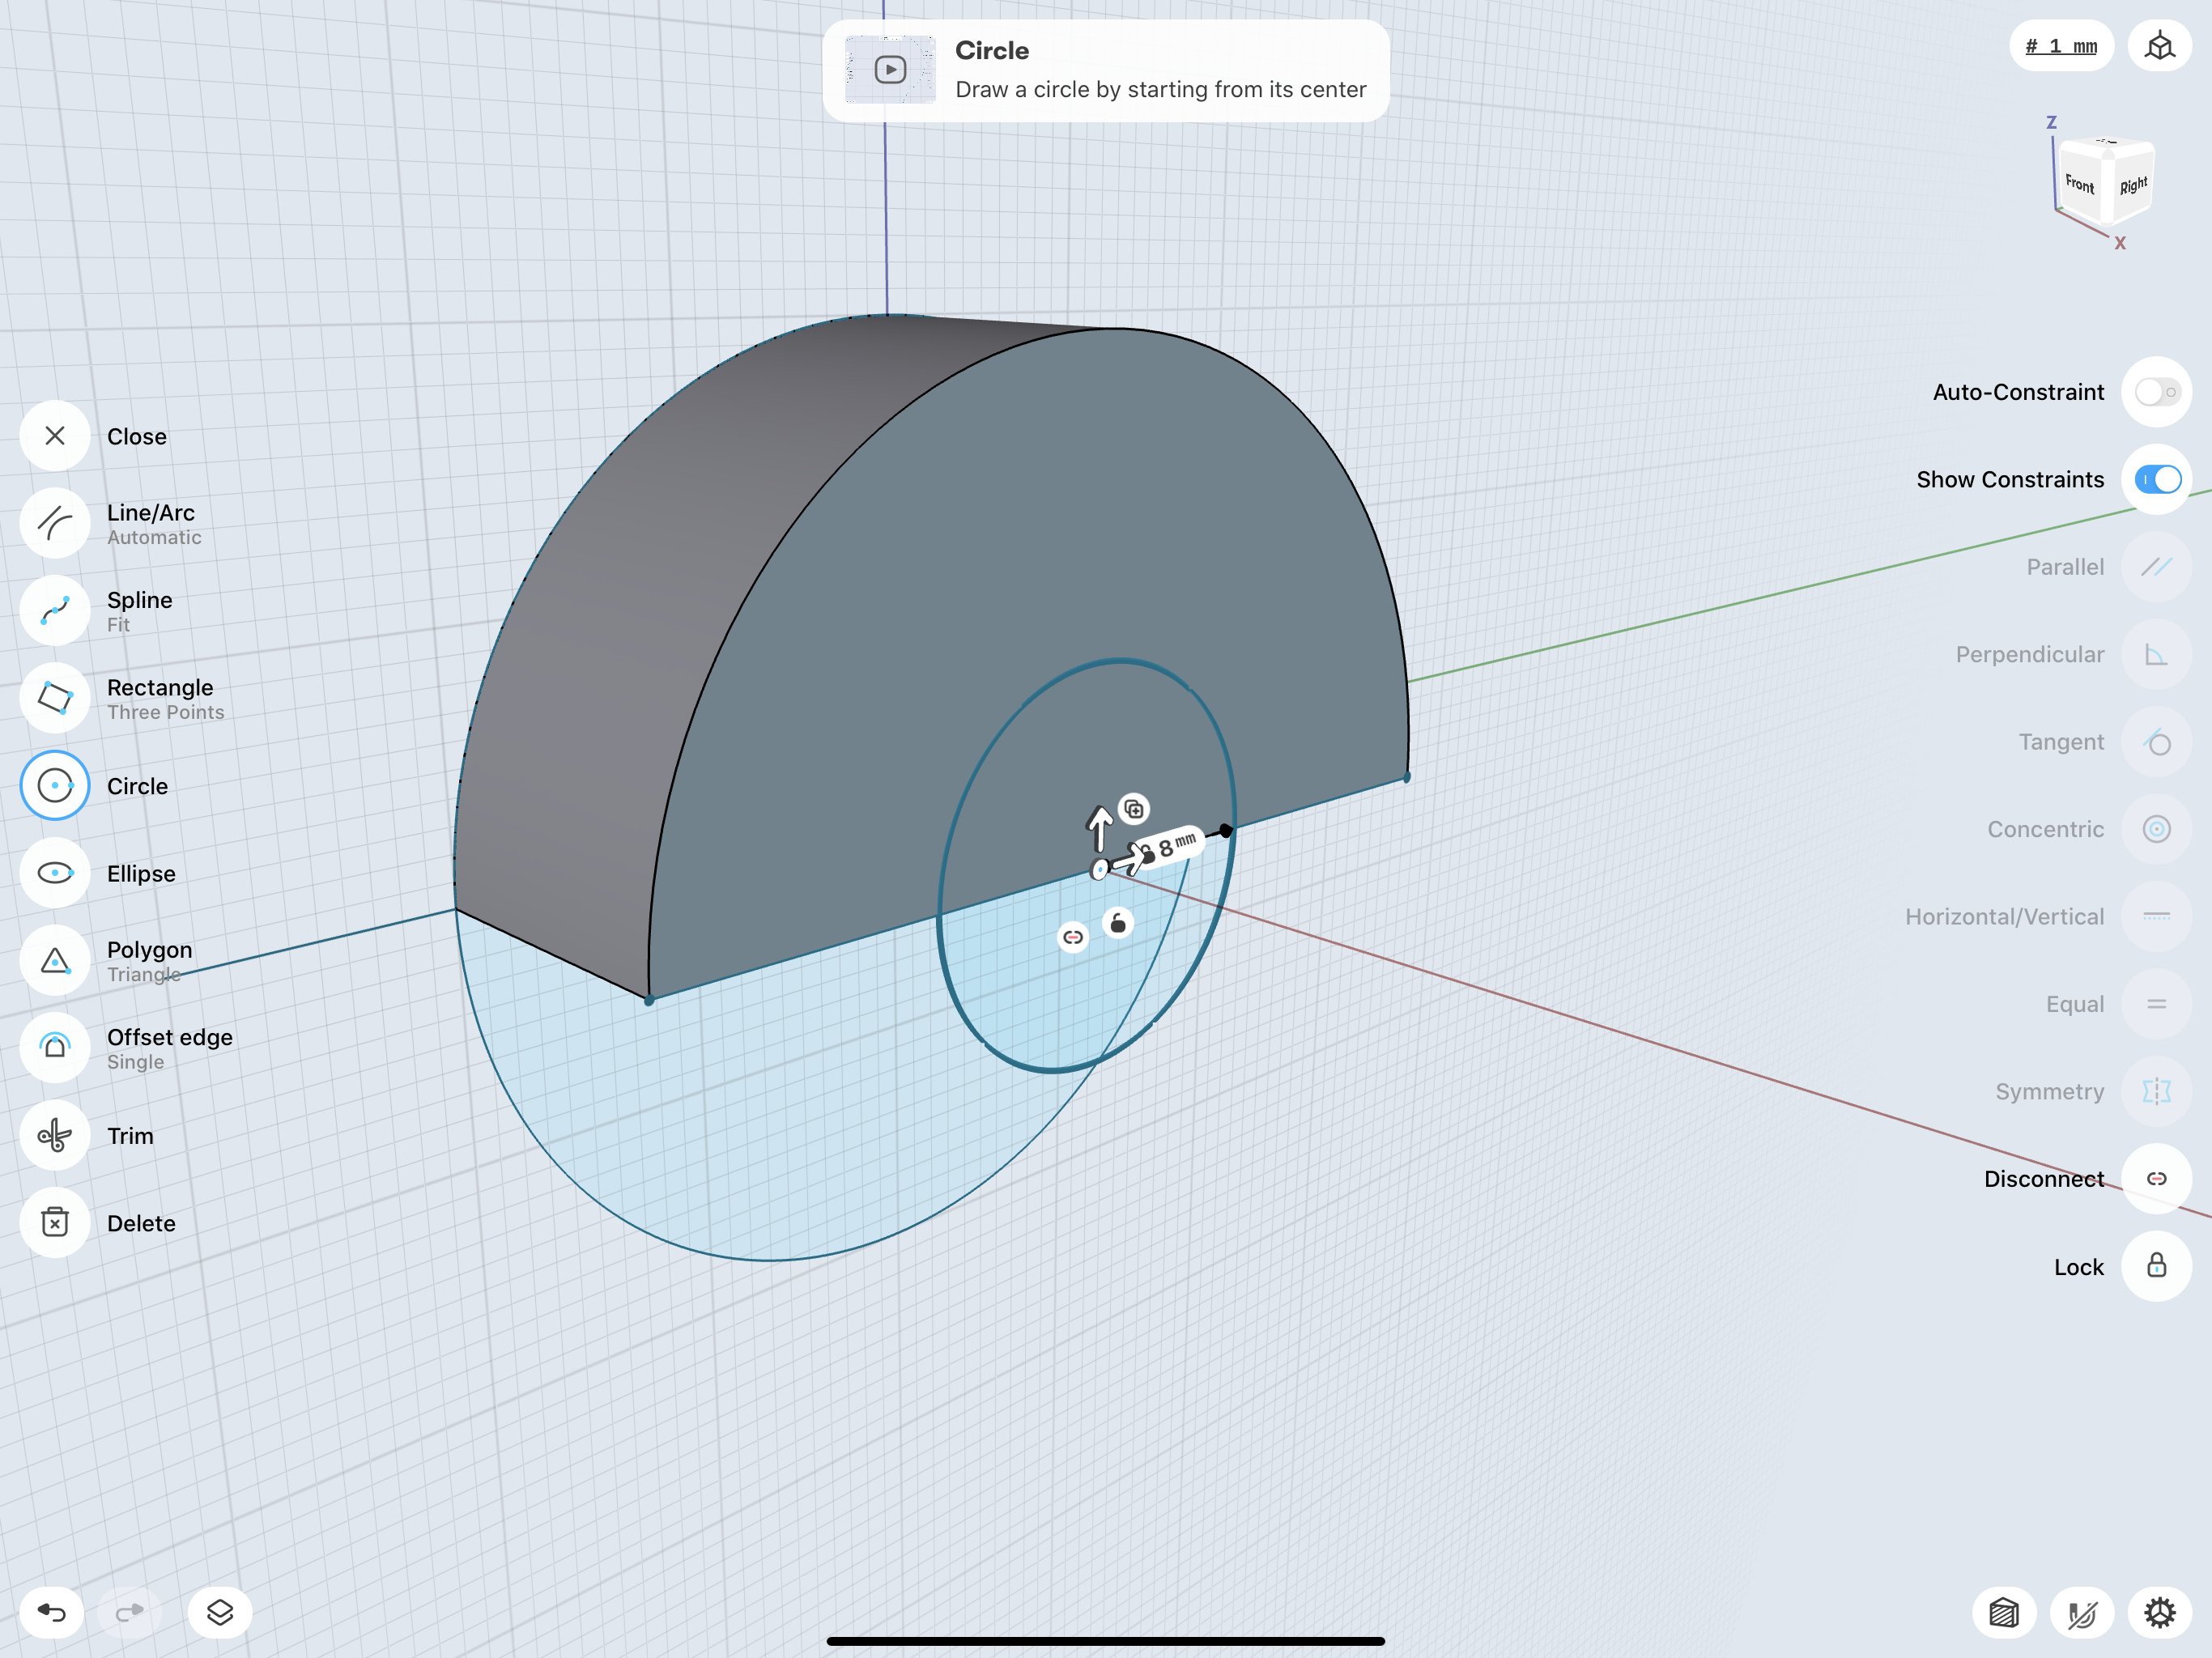Activate the Offset edge tool

[55, 1048]
